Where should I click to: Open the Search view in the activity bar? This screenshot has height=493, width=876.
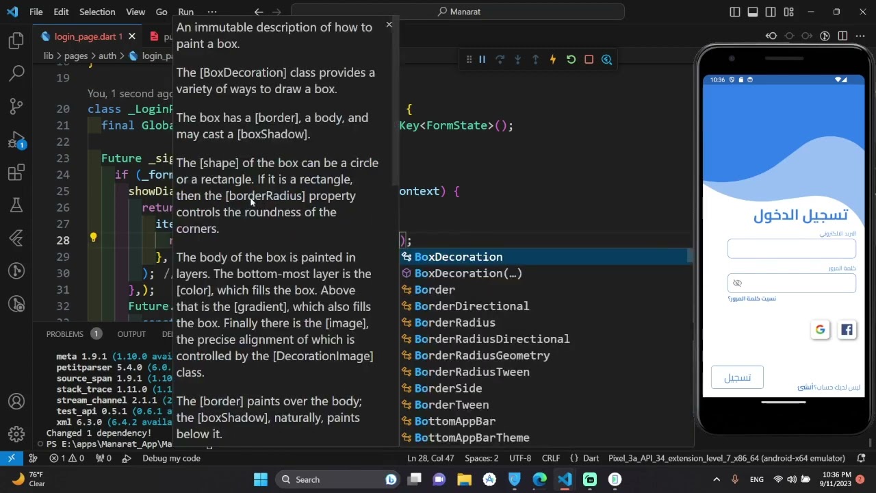[16, 73]
